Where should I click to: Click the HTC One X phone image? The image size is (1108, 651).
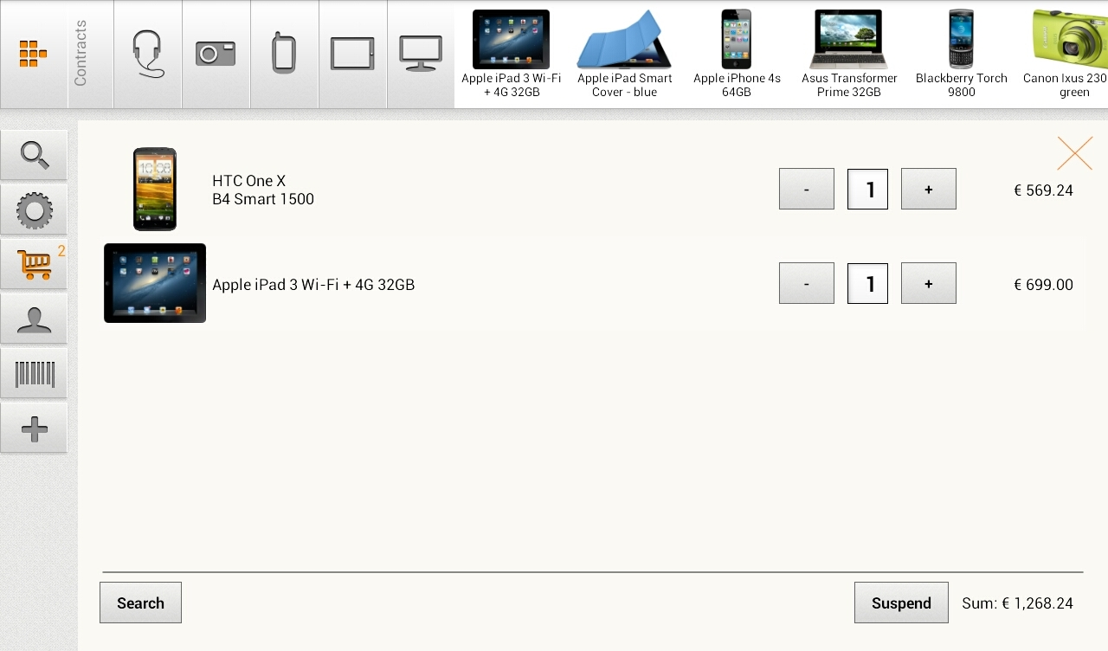[155, 189]
